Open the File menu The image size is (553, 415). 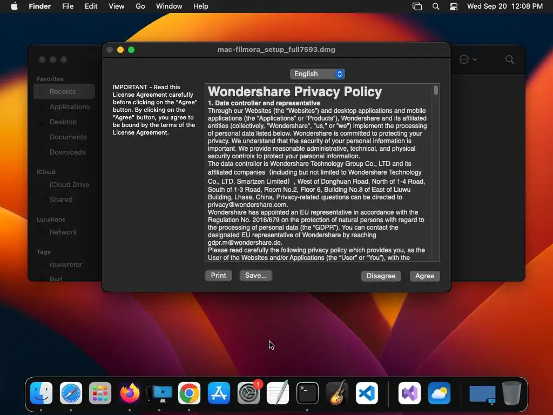click(68, 6)
